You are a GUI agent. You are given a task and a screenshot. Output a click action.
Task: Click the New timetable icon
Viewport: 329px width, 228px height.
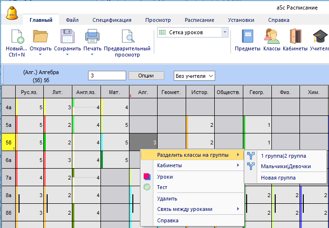pos(16,37)
